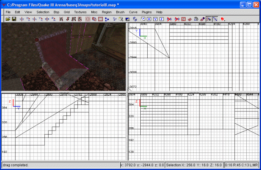The height and width of the screenshot is (170, 261).
Task: Click the 'drag completed.' status message
Action: (x=15, y=165)
